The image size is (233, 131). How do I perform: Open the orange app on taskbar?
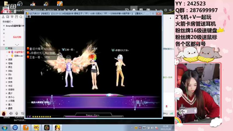[x=26, y=128]
